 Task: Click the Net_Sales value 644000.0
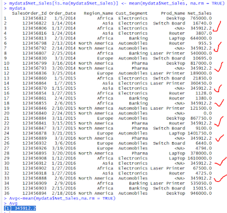point(201,38)
